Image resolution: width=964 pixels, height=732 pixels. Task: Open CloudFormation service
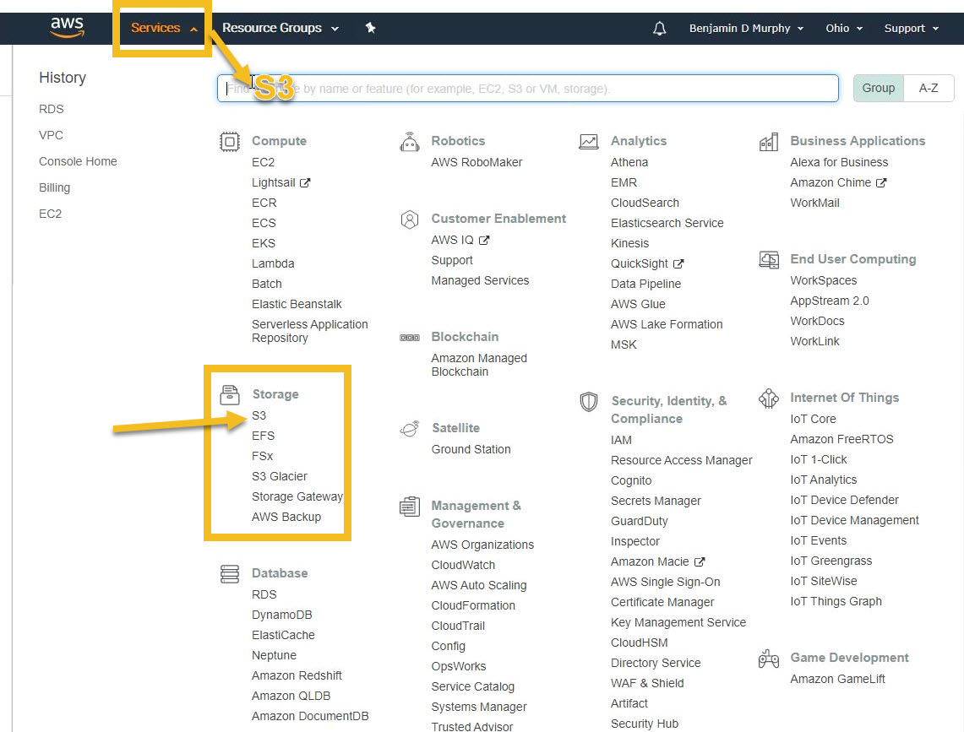pyautogui.click(x=473, y=605)
